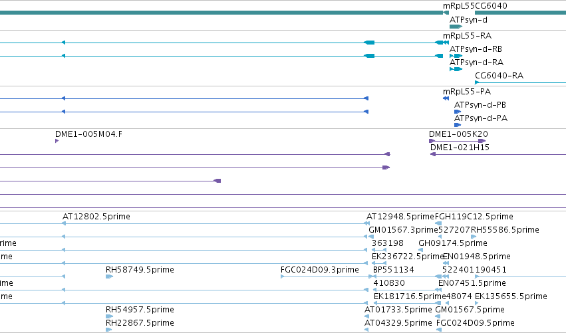Select the FGC024D09.5prime EST label
This screenshot has height=333, width=566.
click(476, 323)
